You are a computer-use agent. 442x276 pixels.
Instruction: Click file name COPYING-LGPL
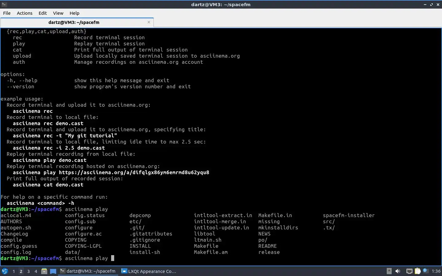[83, 246]
